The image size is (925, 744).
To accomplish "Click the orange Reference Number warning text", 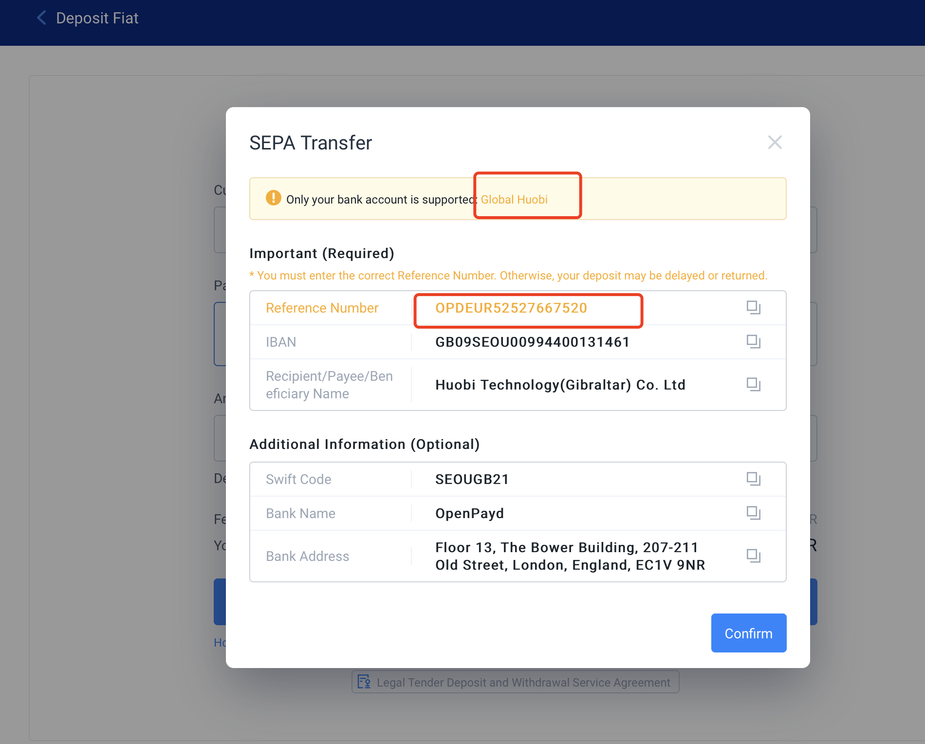I will coord(508,276).
